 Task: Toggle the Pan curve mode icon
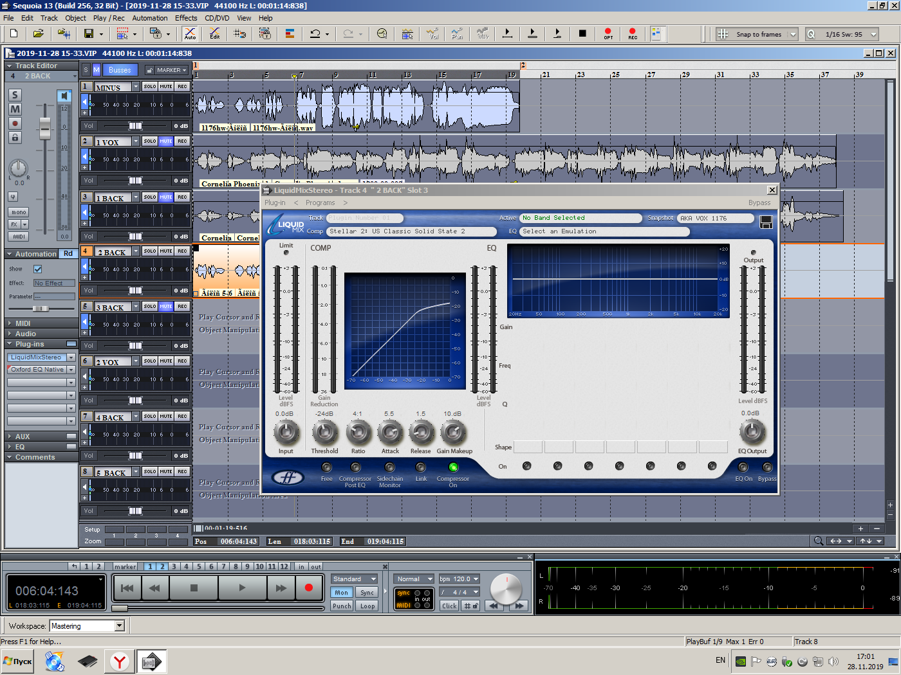[x=457, y=33]
